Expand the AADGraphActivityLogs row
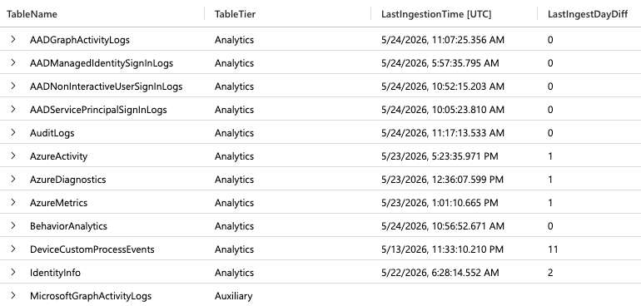This screenshot has height=306, width=641. pos(13,40)
